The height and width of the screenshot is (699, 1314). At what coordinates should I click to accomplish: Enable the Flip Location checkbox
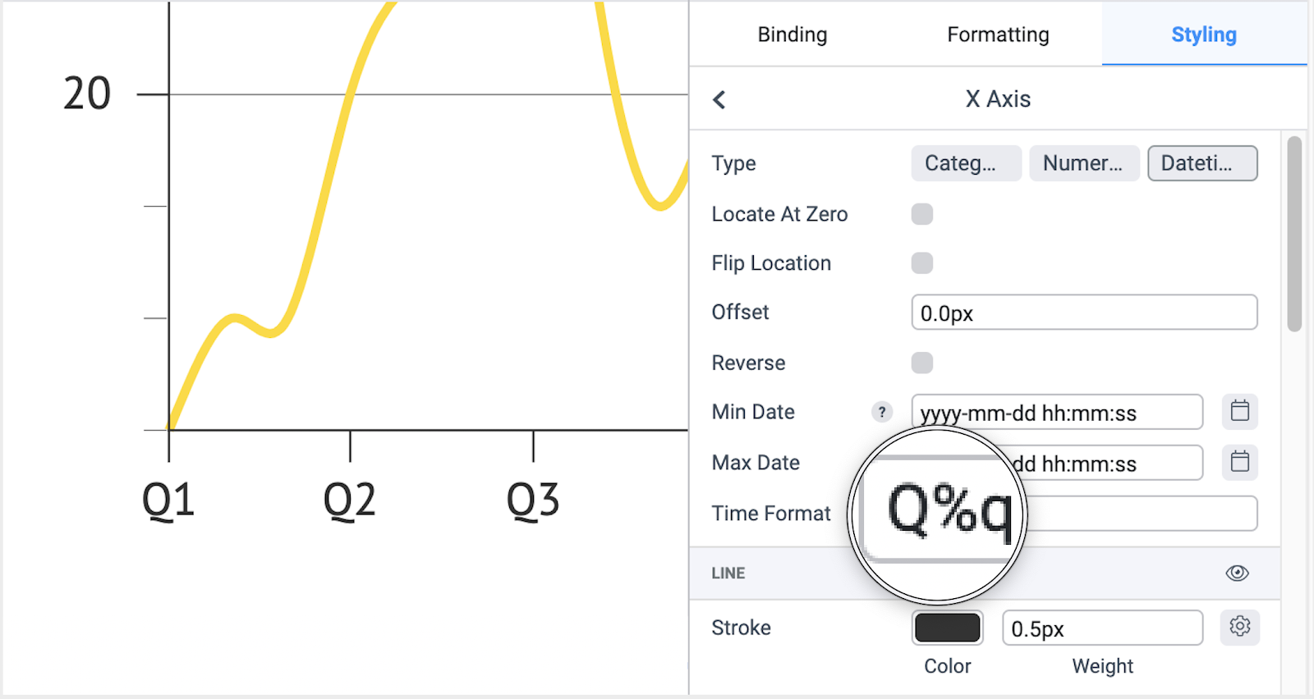(922, 263)
